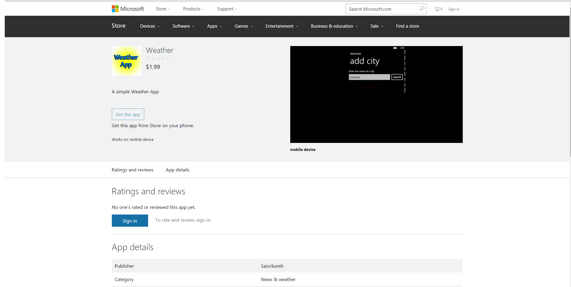This screenshot has height=287, width=571.
Task: Click the Store heading in dark bar
Action: [x=118, y=26]
